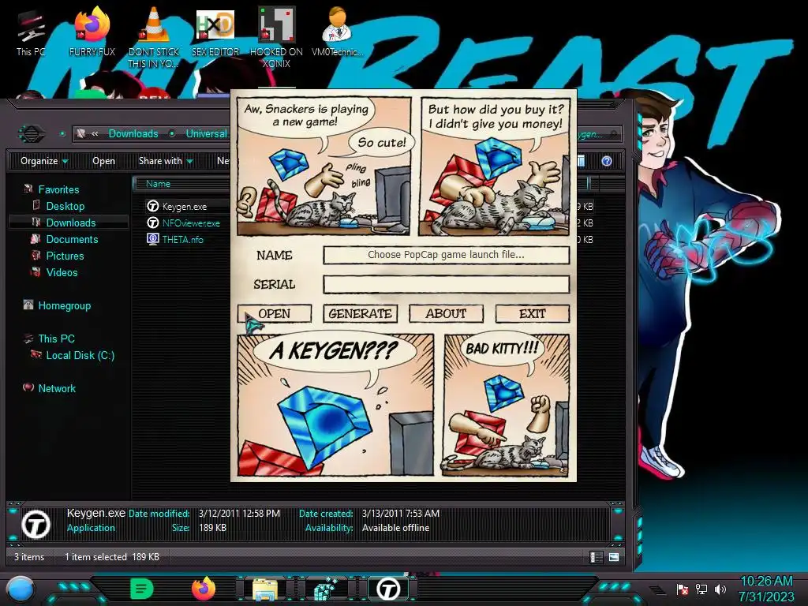Open the SEX EDITOR HxD shortcut
Screen dimensions: 808x606
215,32
